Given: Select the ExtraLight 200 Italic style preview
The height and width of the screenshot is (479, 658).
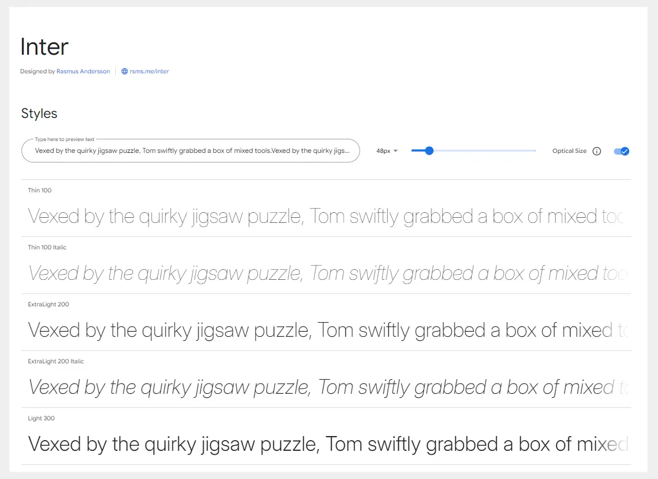Looking at the screenshot, I should tap(326, 388).
